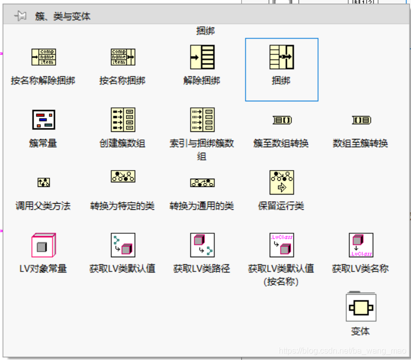
Task: Select the 索引与捆绑簇数组 icon
Action: [202, 120]
